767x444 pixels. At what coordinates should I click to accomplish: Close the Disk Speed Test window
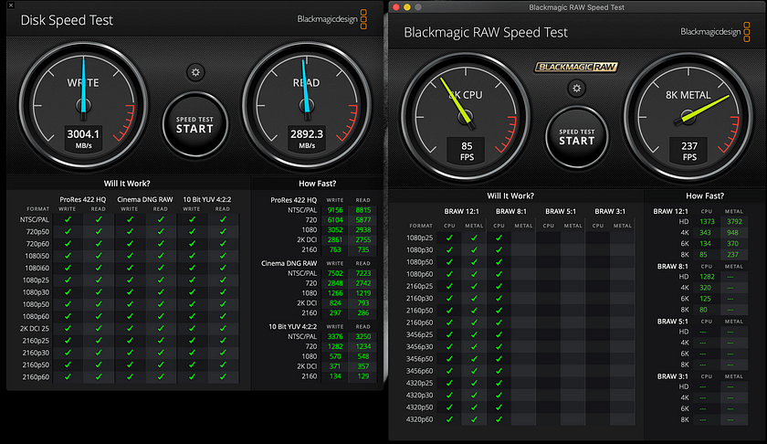[x=11, y=5]
